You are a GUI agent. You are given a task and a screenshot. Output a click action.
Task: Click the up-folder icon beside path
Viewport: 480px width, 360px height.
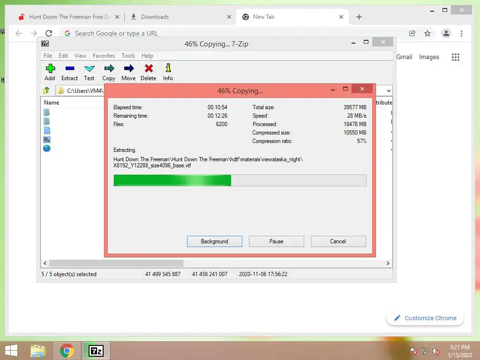pos(46,90)
